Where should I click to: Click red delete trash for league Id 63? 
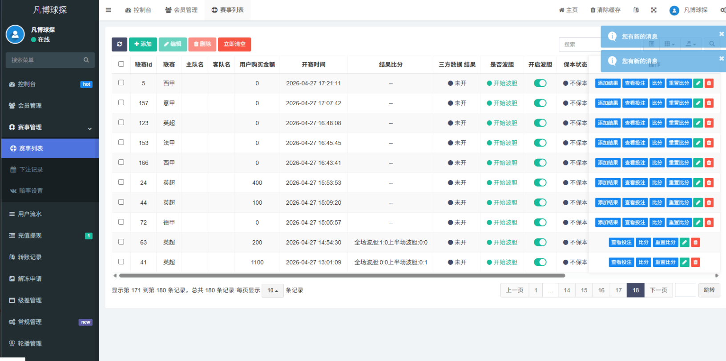696,242
